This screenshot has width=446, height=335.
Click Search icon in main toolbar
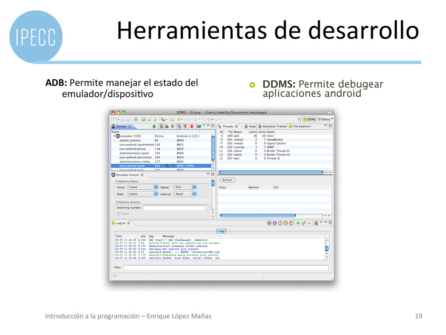pos(179,120)
